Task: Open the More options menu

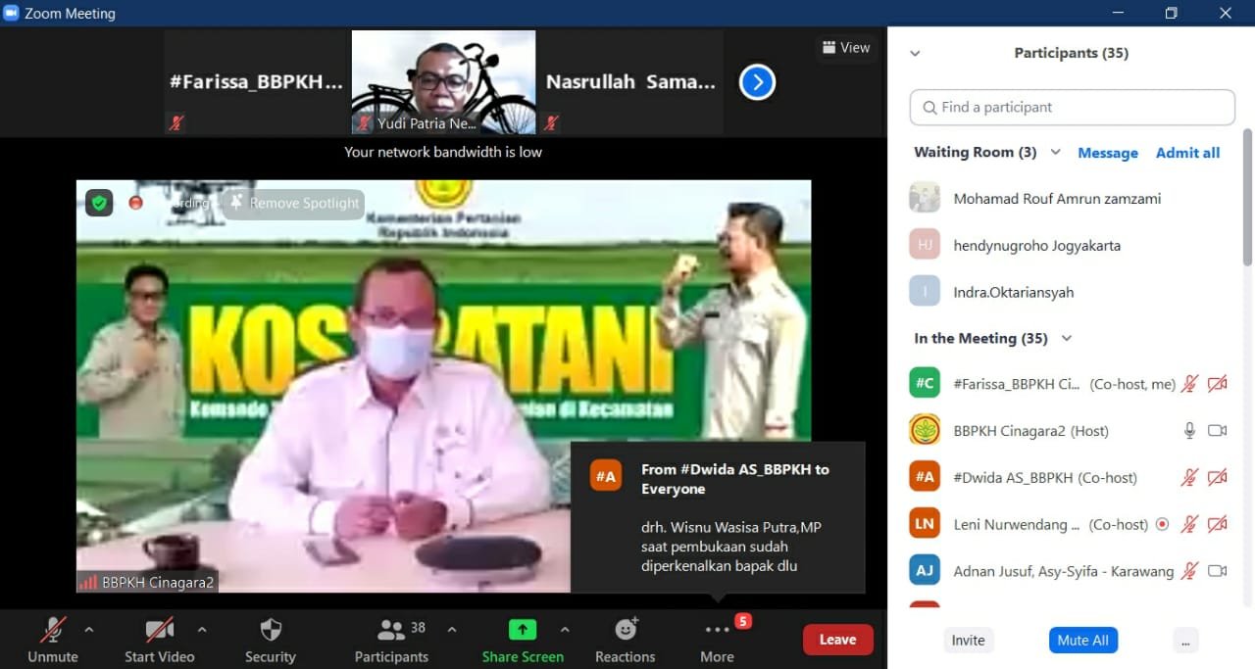Action: click(717, 630)
